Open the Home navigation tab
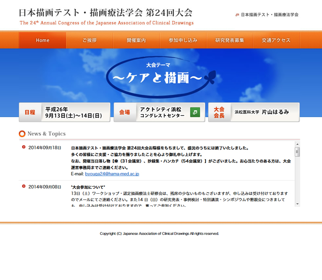 [42, 40]
